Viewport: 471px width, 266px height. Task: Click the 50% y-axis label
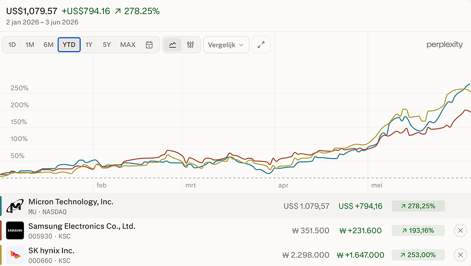(x=17, y=156)
